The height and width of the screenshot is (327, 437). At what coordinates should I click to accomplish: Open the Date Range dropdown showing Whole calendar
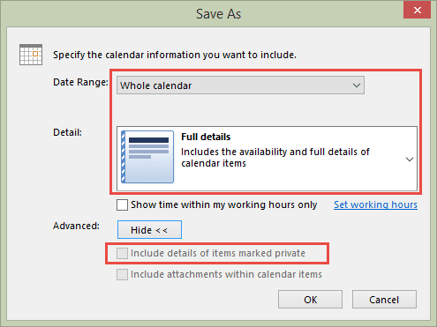point(240,85)
